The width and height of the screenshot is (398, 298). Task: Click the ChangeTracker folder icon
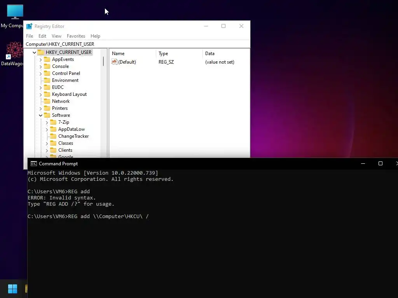(53, 136)
